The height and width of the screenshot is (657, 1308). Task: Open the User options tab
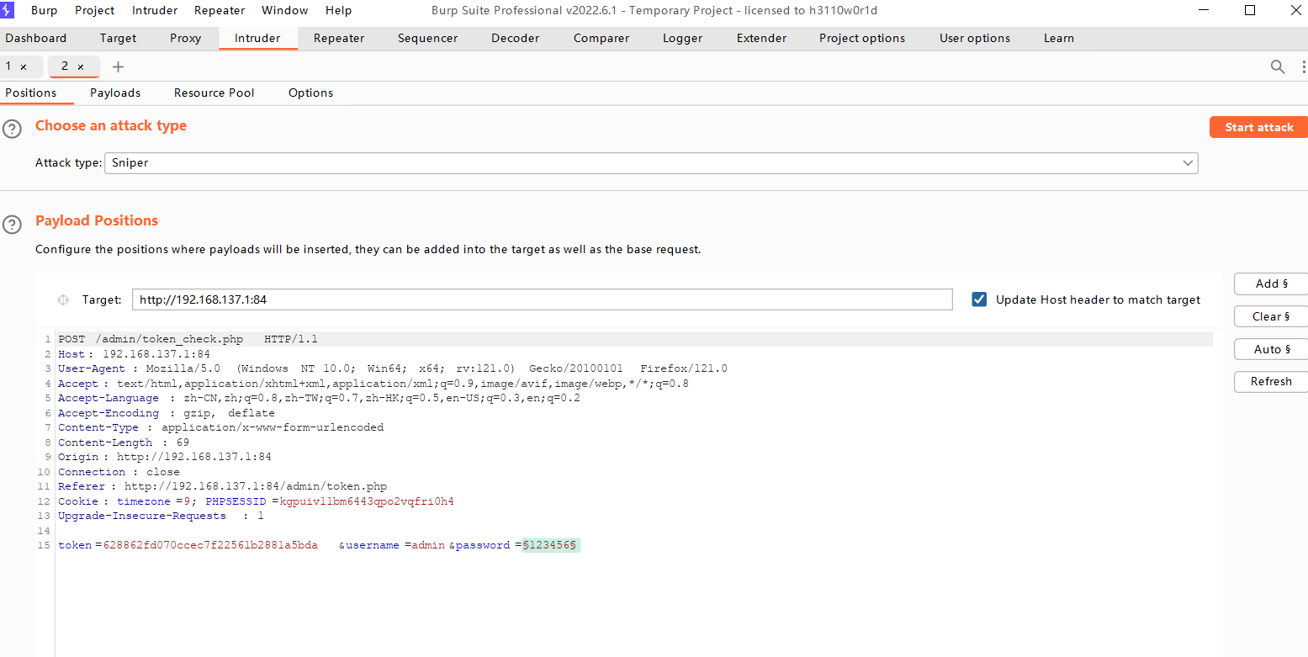[x=975, y=38]
